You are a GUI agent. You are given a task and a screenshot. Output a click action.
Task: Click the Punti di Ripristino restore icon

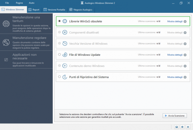click(65, 77)
